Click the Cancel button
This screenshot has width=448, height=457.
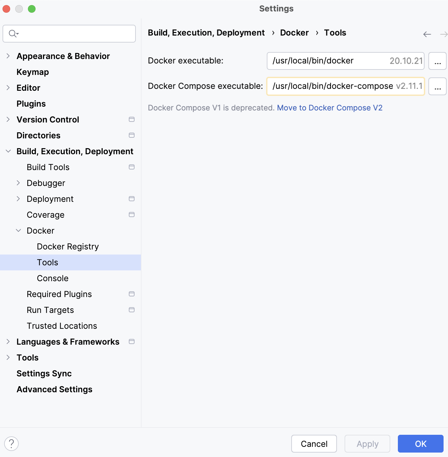pyautogui.click(x=314, y=444)
